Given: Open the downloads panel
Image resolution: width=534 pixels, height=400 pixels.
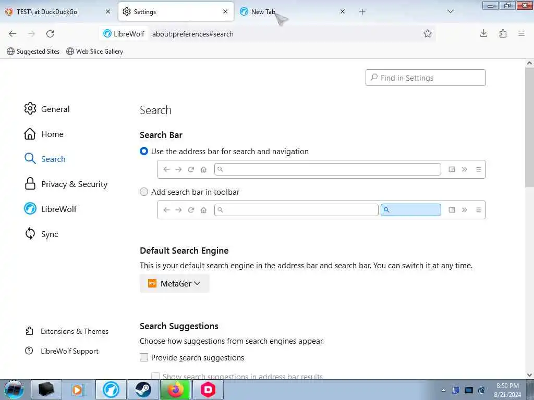Looking at the screenshot, I should click(483, 33).
